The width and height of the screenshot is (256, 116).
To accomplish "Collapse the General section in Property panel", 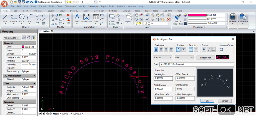I will 34,43.
